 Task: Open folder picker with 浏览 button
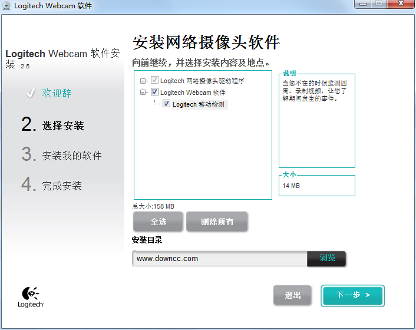[x=327, y=258]
